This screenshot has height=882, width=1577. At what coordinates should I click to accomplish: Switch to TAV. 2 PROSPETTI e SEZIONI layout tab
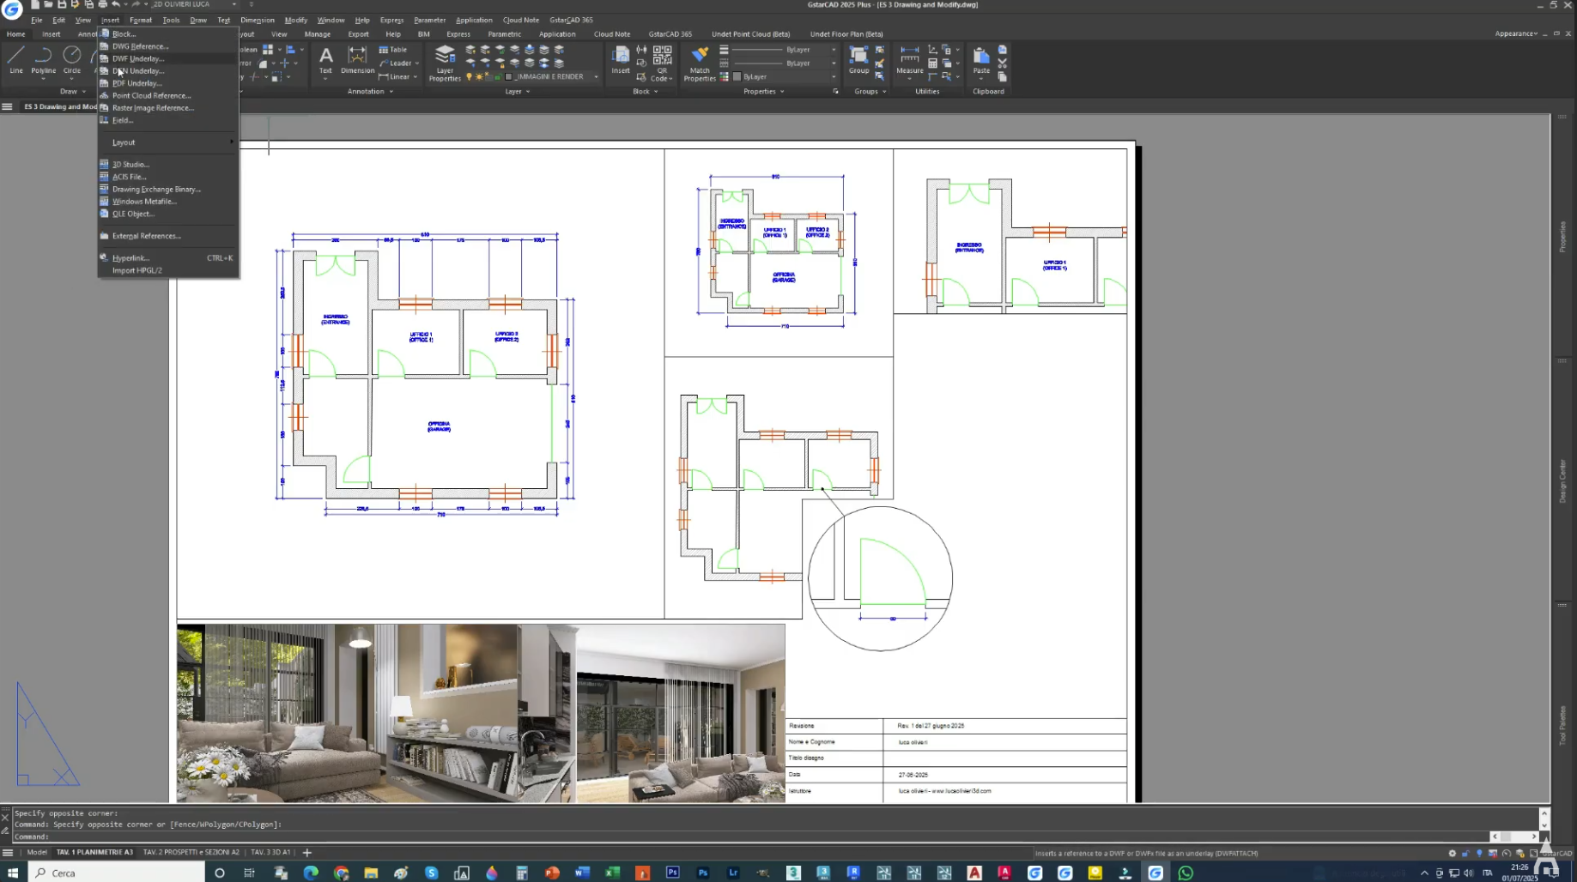pos(191,852)
